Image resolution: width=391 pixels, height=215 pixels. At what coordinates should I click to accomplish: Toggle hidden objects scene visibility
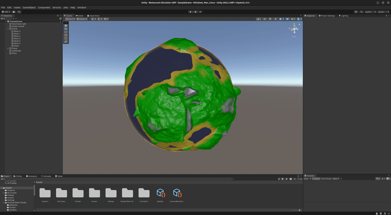point(287,19)
